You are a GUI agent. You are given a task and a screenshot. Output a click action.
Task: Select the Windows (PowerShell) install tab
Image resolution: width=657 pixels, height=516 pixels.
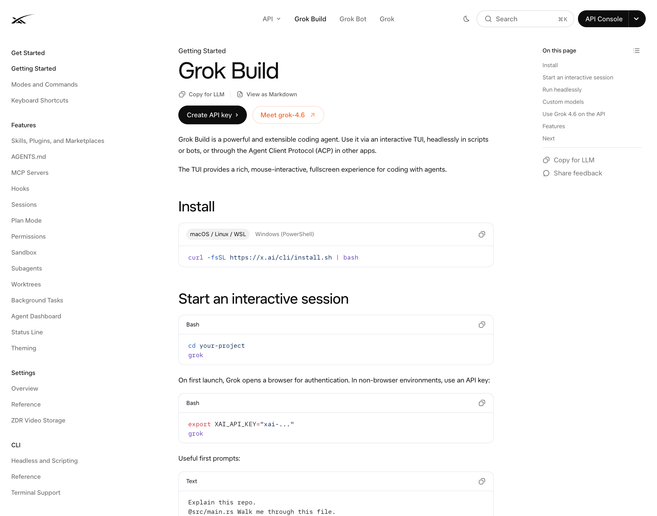tap(284, 234)
